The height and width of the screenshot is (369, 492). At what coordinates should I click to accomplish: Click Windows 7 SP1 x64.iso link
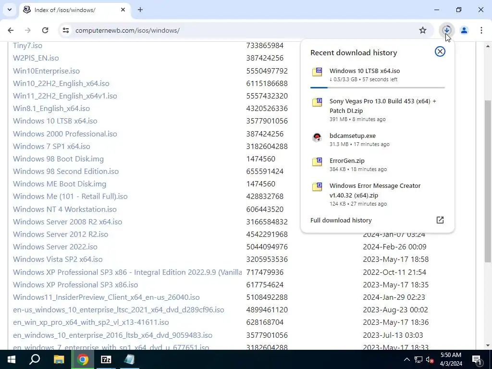51,146
